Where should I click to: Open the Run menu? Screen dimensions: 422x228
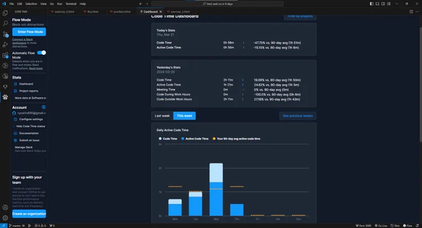(x=60, y=4)
